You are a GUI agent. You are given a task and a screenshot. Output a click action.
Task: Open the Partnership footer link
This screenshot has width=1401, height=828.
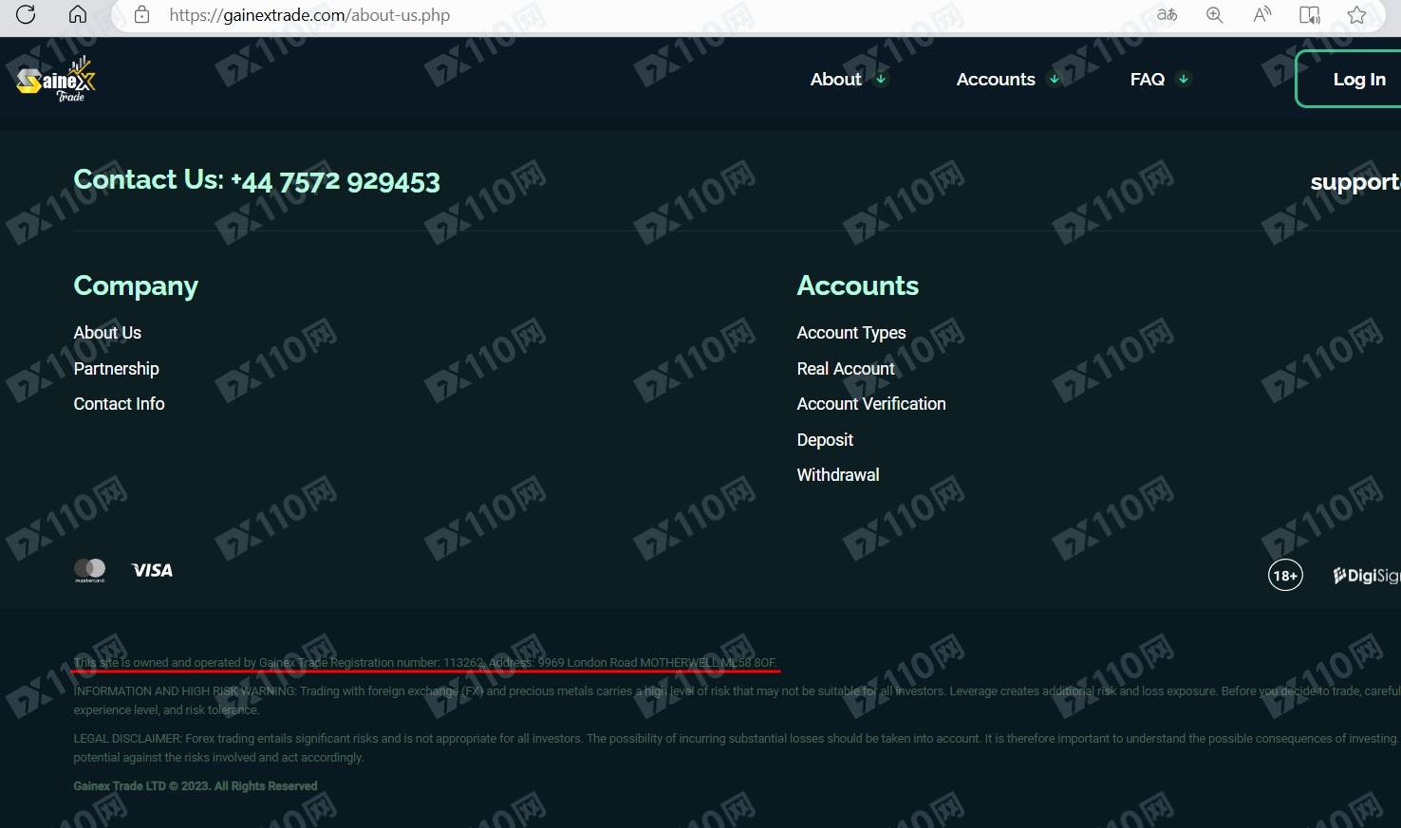(117, 369)
